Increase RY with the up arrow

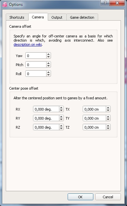(61, 117)
